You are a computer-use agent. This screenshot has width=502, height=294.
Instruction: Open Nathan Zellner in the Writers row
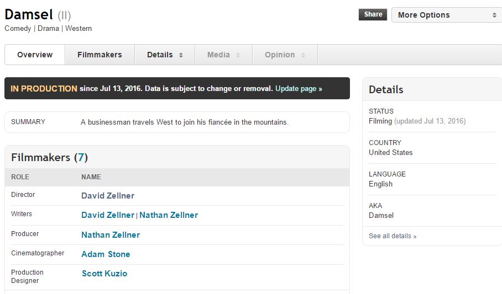click(169, 215)
